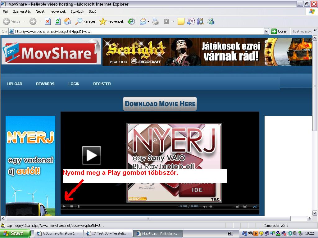Open the Szerkesztés menu
Image resolution: width=318 pixels, height=238 pixels.
pyautogui.click(x=22, y=11)
